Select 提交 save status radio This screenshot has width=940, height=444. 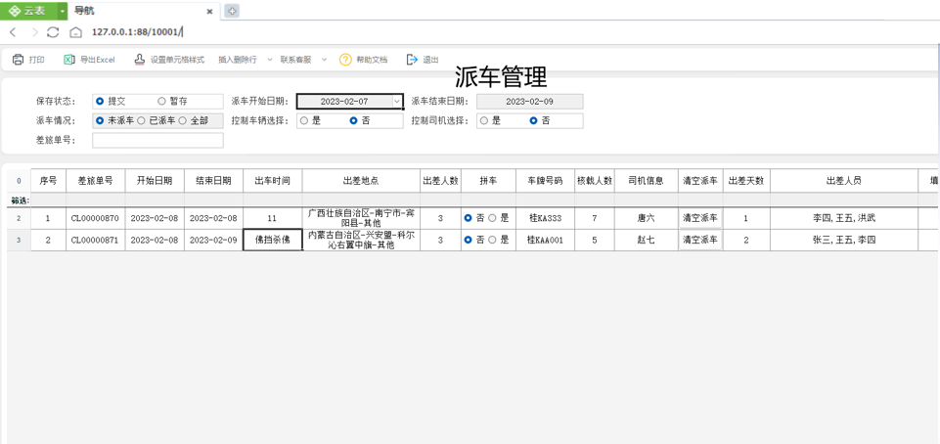click(100, 102)
